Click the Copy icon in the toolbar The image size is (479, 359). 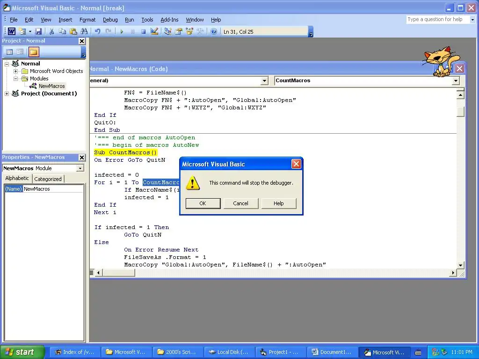click(62, 31)
